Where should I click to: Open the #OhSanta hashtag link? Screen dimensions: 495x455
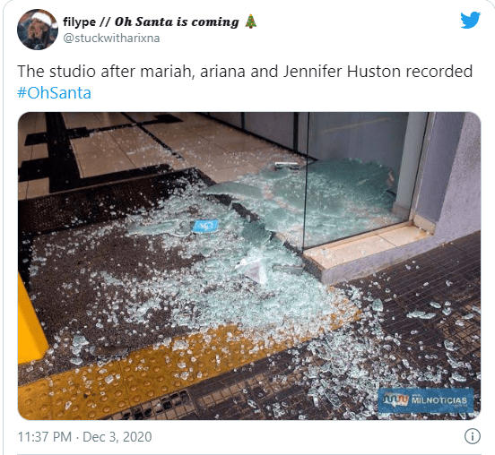(54, 93)
